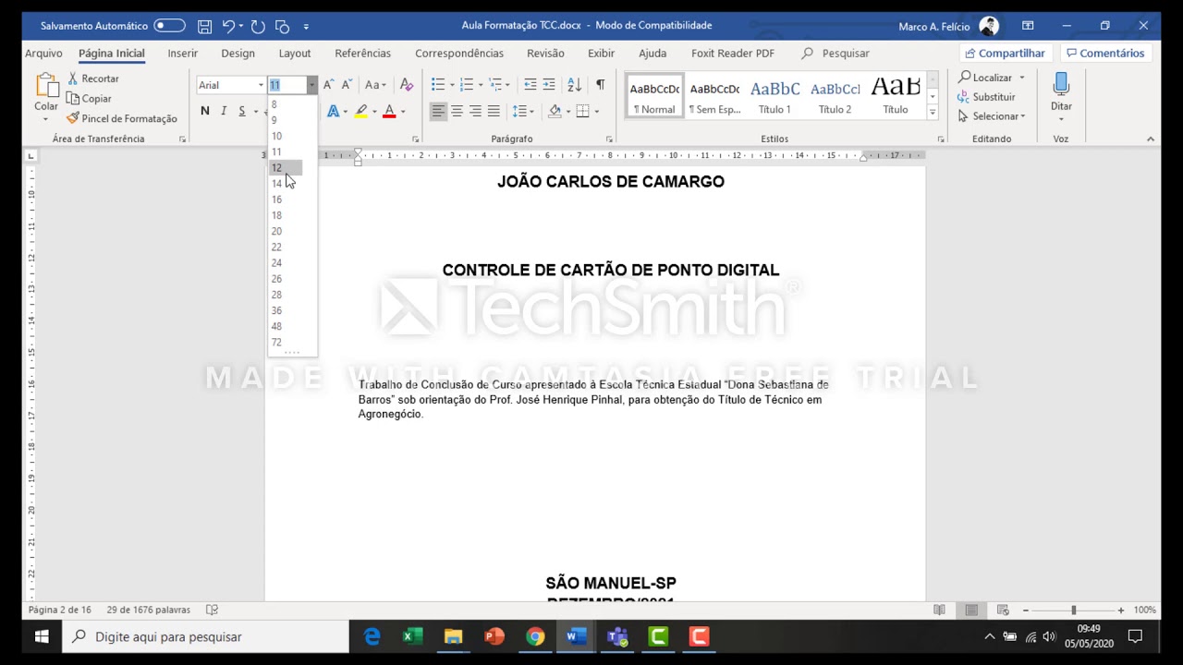Open font color dropdown arrow
1183x665 pixels.
403,112
